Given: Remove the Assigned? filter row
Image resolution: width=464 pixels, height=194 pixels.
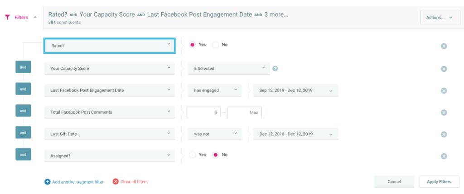Looking at the screenshot, I should pos(444,156).
